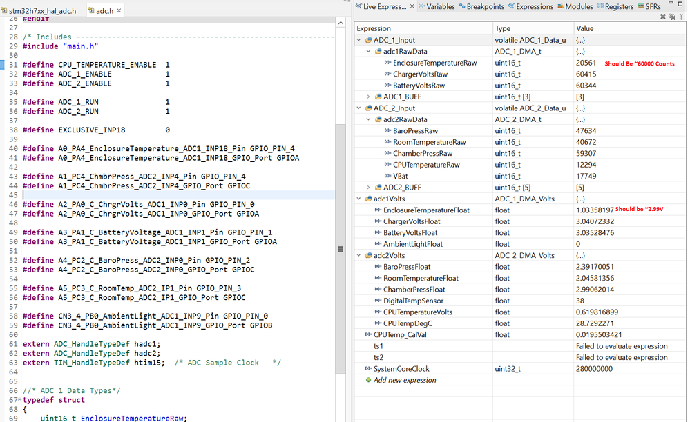Viewport: 690px width, 422px height.
Task: Select the CPUTempDegC row
Action: tap(519, 323)
